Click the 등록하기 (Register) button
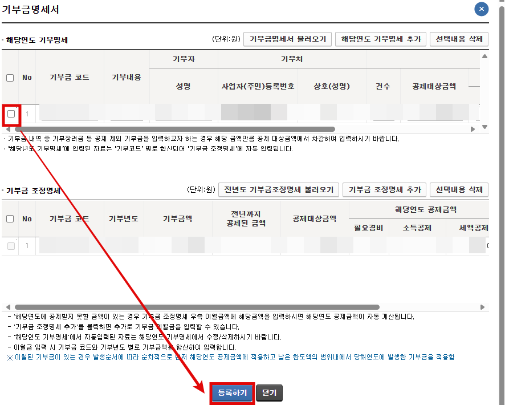 [231, 392]
